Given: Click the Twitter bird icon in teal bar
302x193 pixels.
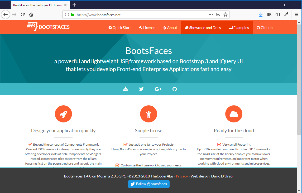Looking at the screenshot, I should click(141, 89).
